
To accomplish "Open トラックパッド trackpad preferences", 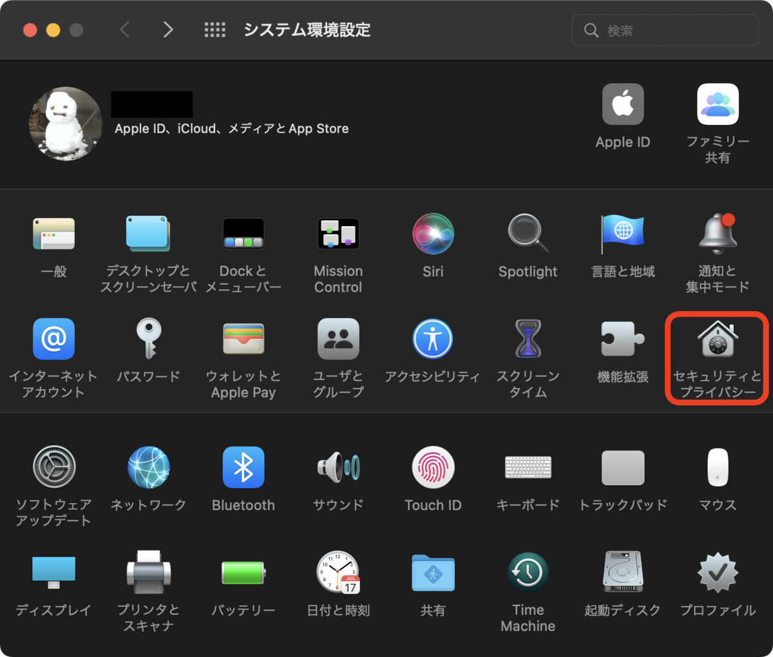I will pos(623,467).
